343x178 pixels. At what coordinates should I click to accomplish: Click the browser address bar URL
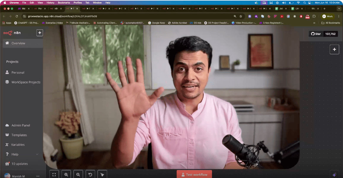(62, 16)
